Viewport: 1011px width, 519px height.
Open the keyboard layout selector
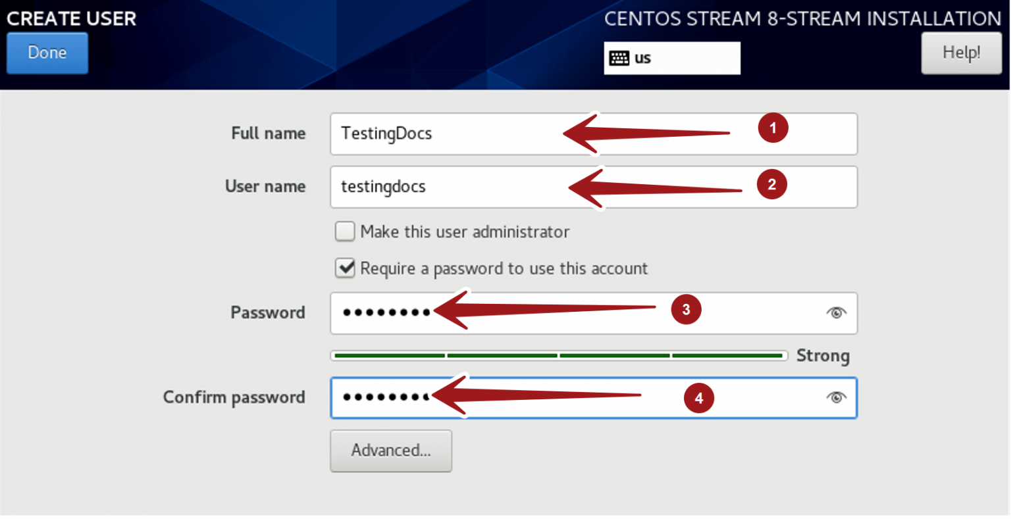(x=671, y=58)
